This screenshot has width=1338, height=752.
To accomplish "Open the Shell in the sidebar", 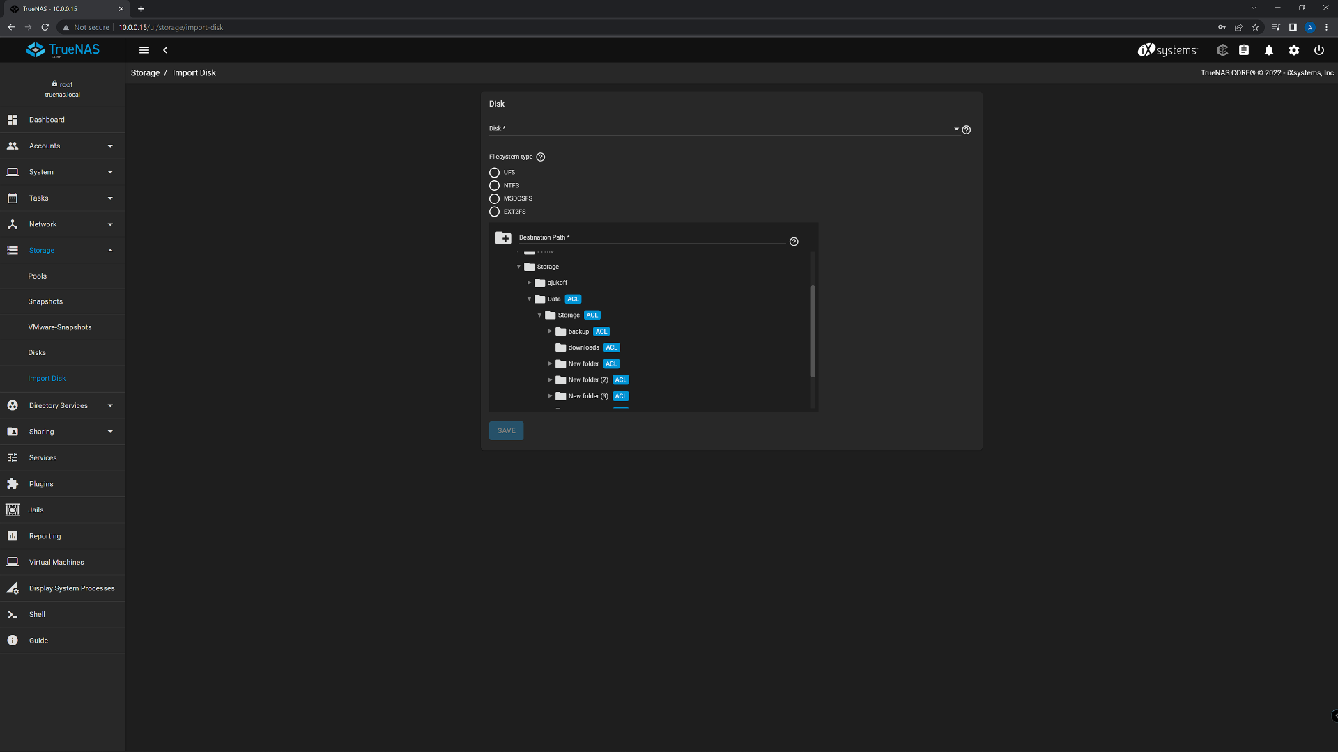I will pyautogui.click(x=63, y=614).
